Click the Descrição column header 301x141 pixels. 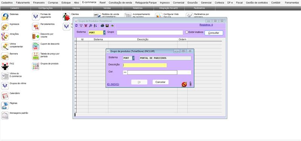click(143, 39)
